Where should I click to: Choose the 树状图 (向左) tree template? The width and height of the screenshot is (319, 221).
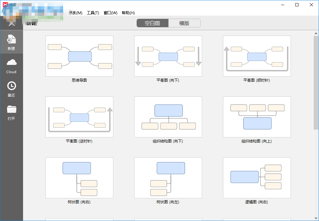tap(168, 177)
